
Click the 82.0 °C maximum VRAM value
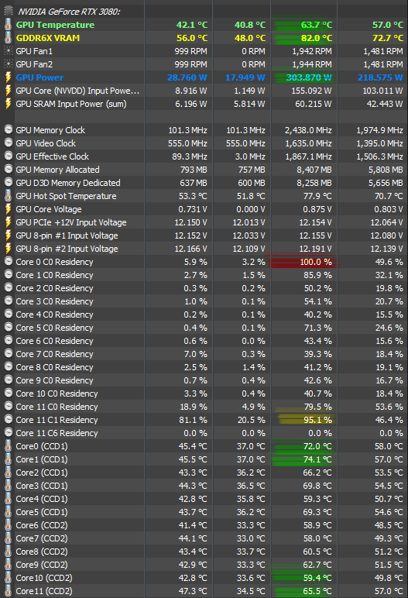pos(317,38)
